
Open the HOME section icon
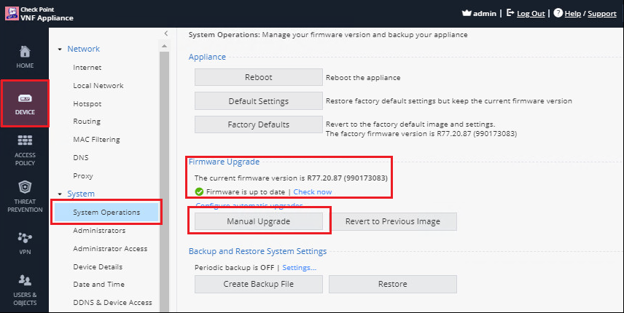coord(25,52)
